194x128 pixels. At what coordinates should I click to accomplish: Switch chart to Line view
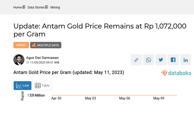[23, 86]
